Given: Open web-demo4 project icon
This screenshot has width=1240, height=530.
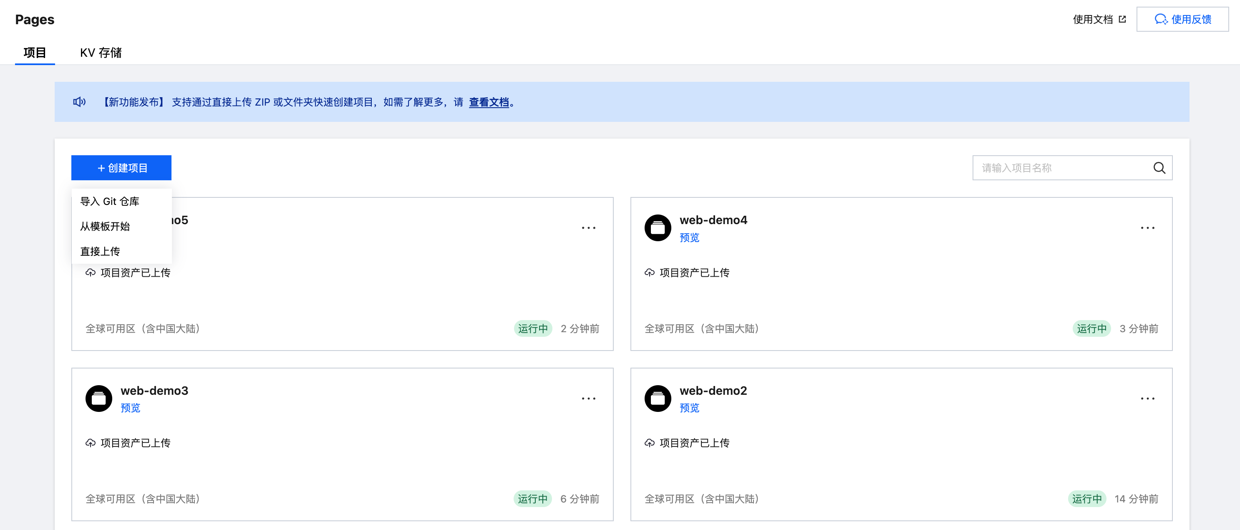Looking at the screenshot, I should click(x=658, y=228).
